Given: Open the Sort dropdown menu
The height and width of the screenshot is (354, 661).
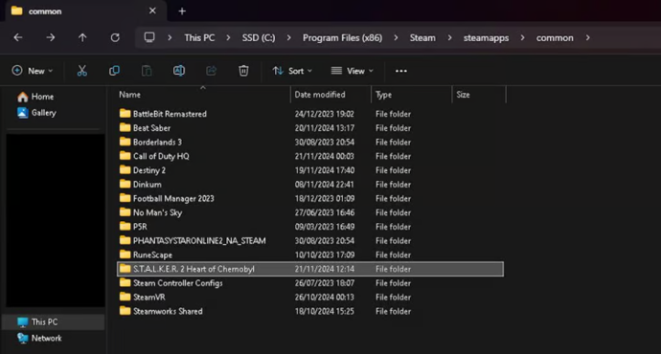Looking at the screenshot, I should click(292, 71).
